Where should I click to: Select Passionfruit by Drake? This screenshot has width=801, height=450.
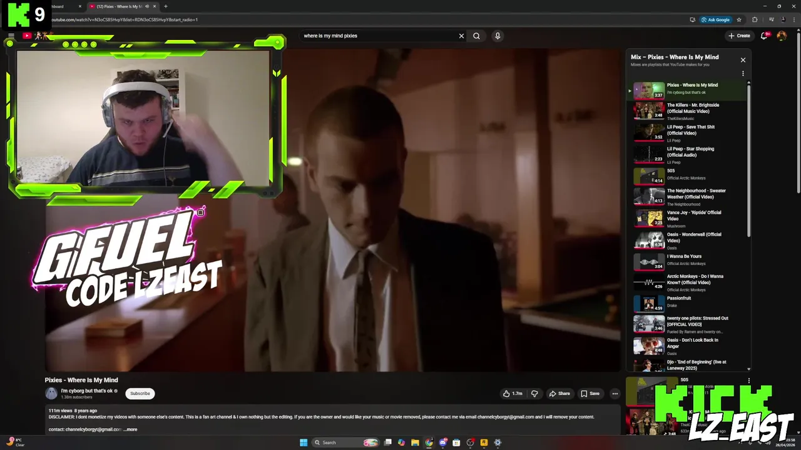[686, 303]
